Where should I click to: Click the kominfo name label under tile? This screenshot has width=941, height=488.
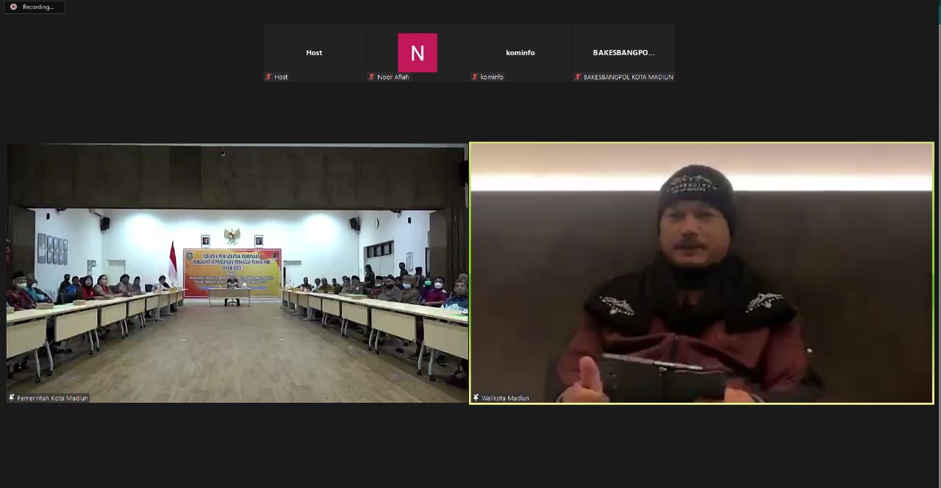[492, 77]
